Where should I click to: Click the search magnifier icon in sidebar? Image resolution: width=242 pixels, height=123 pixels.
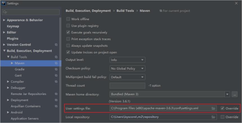(5, 12)
